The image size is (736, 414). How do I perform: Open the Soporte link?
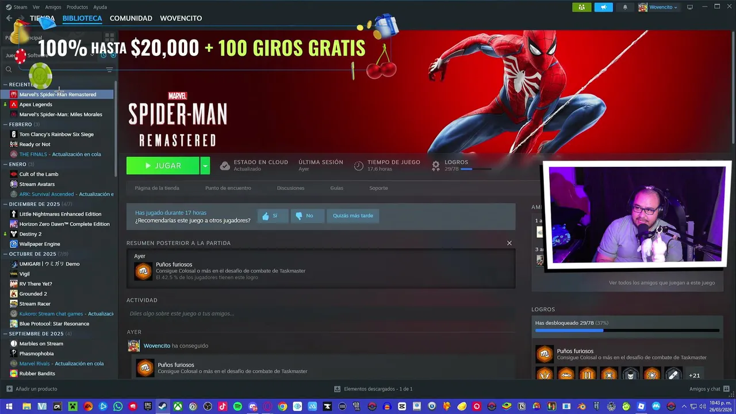[x=378, y=188]
